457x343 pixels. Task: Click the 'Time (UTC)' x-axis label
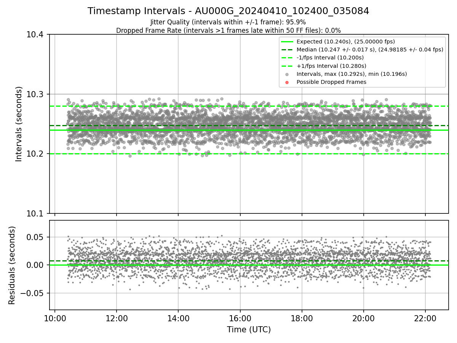point(249,330)
